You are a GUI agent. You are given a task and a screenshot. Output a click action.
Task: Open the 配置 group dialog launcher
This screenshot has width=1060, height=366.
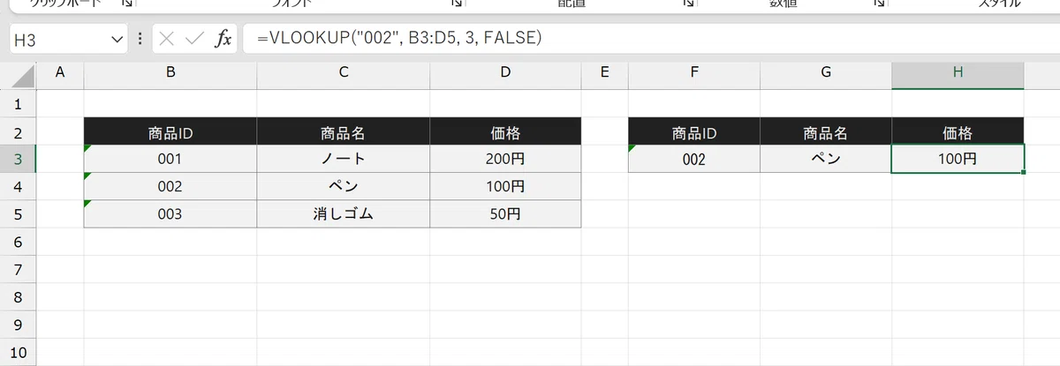pyautogui.click(x=687, y=4)
